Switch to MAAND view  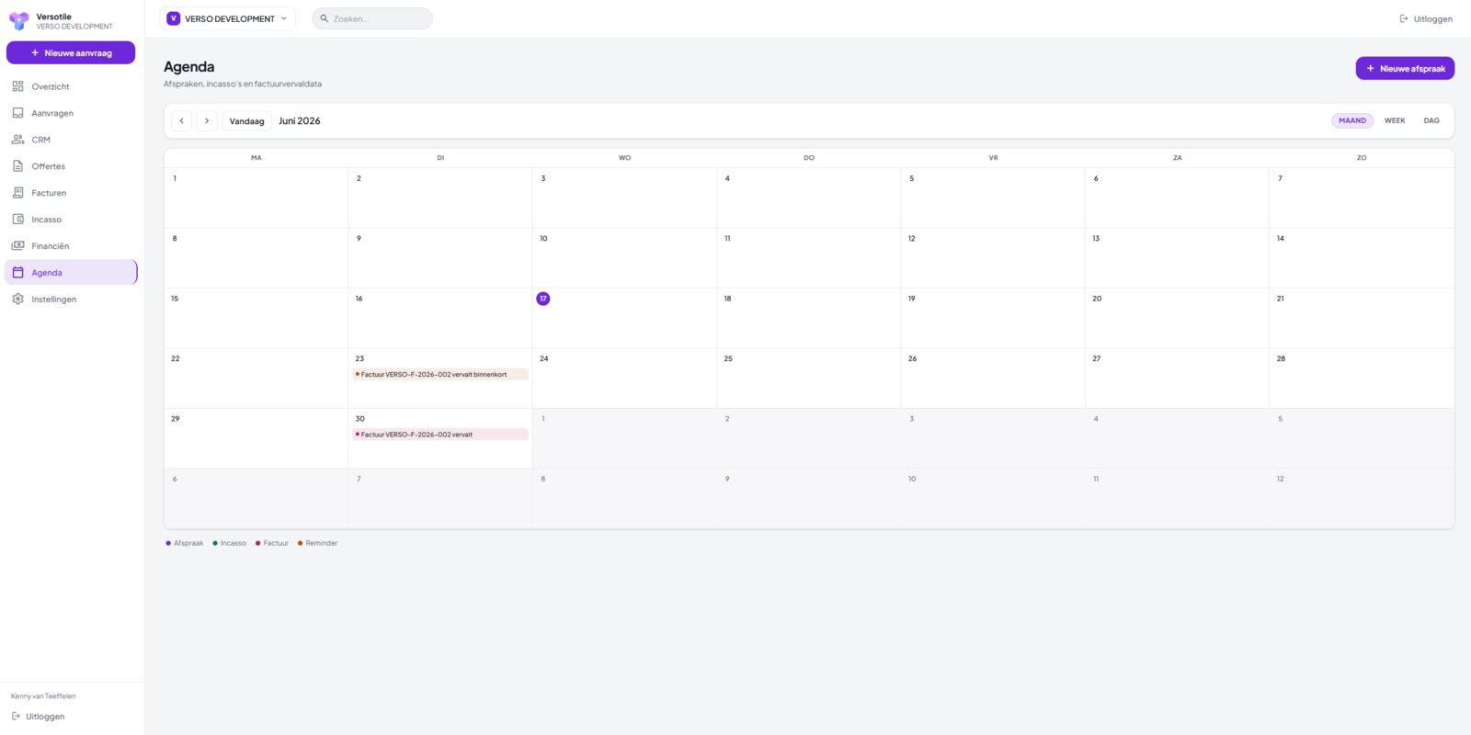tap(1352, 120)
